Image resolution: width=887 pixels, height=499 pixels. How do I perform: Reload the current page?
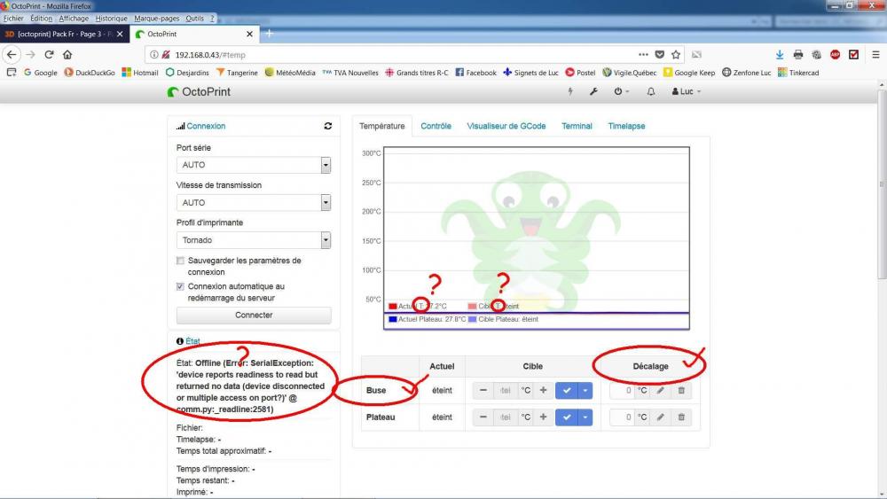[x=49, y=55]
